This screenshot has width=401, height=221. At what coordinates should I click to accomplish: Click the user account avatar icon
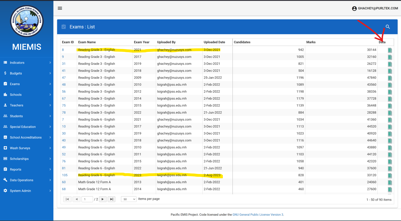pos(354,8)
